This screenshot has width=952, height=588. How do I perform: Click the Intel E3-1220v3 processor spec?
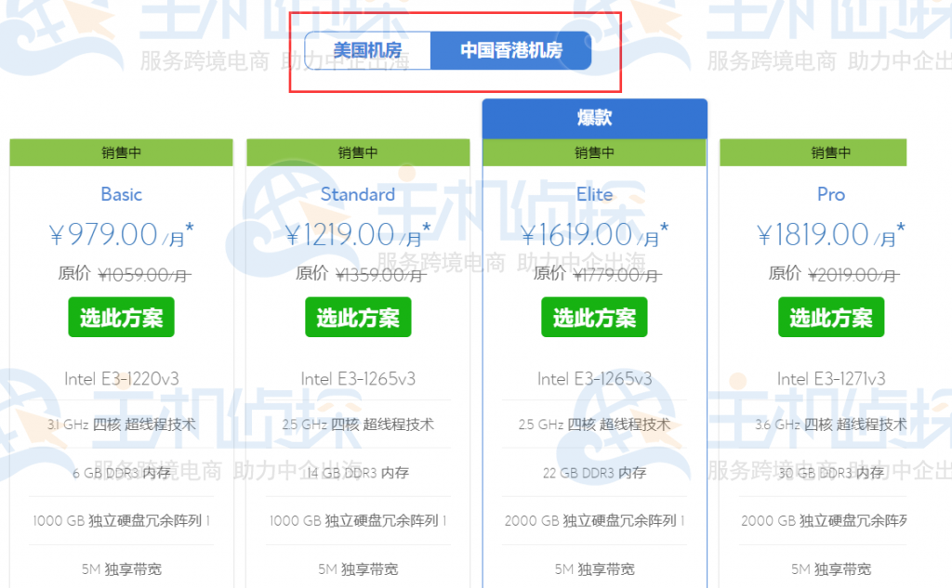(x=121, y=379)
